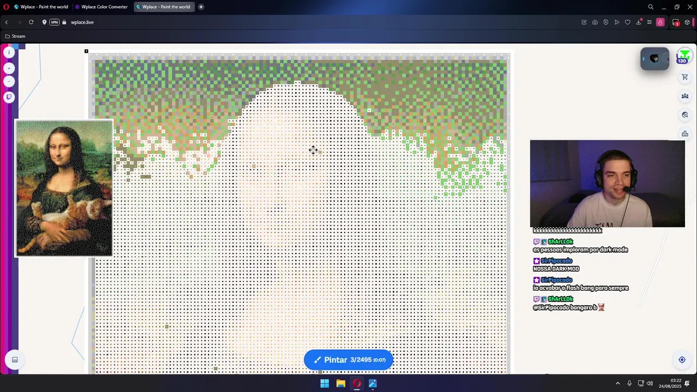Open the leaderboard bar chart button
Image resolution: width=697 pixels, height=392 pixels.
[685, 134]
